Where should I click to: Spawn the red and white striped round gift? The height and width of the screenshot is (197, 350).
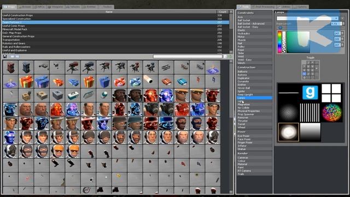tap(119, 81)
